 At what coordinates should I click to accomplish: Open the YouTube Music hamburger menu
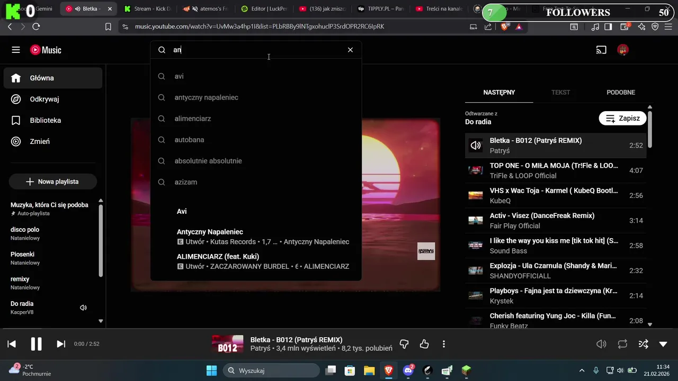(16, 50)
